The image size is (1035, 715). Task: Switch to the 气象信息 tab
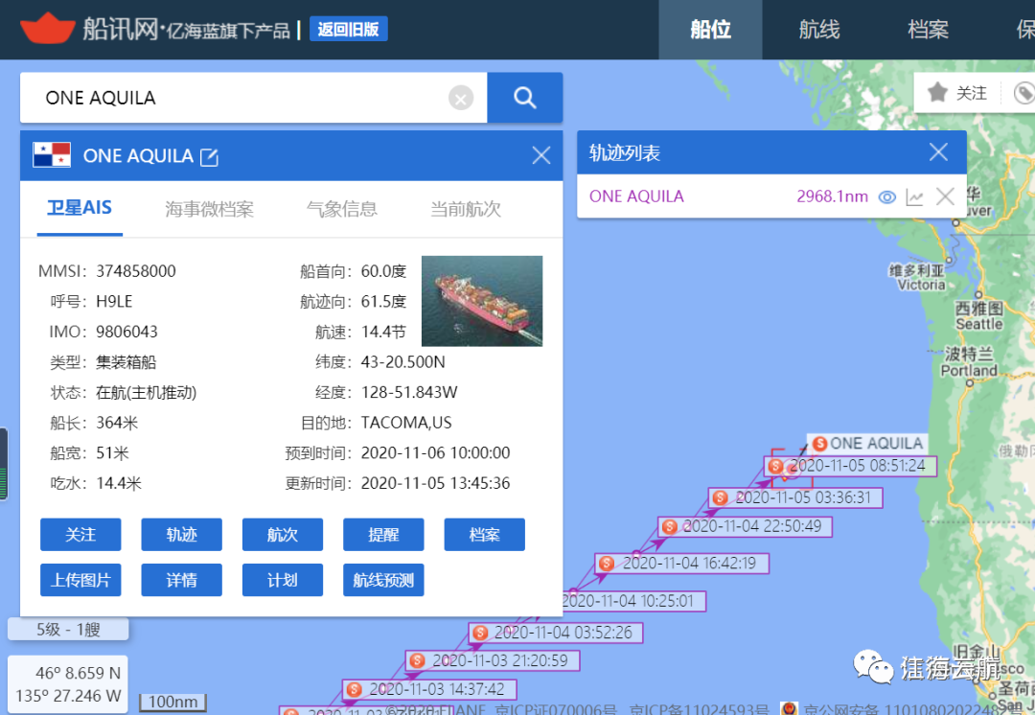342,209
